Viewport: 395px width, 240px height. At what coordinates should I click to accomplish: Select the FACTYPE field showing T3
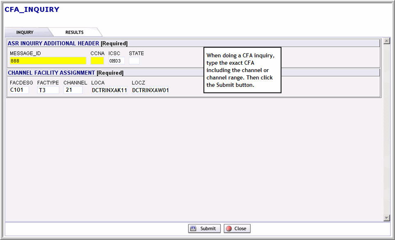(48, 90)
